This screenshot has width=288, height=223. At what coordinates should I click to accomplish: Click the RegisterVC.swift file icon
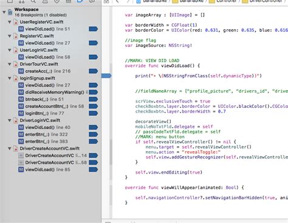(16, 36)
